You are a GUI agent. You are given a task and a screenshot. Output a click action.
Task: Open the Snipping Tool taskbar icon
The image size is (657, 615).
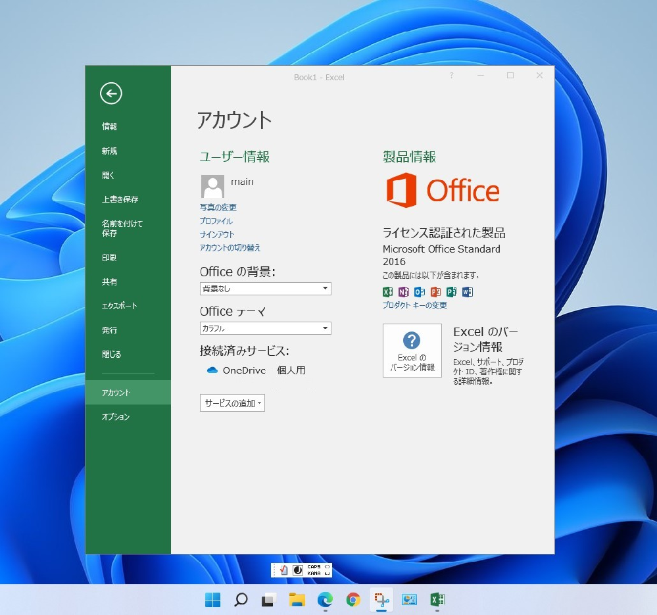[381, 599]
